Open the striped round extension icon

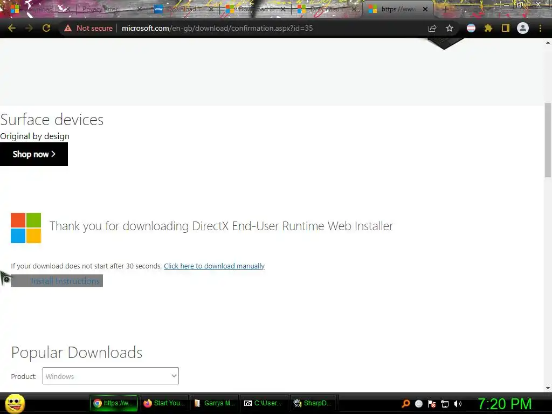click(471, 28)
